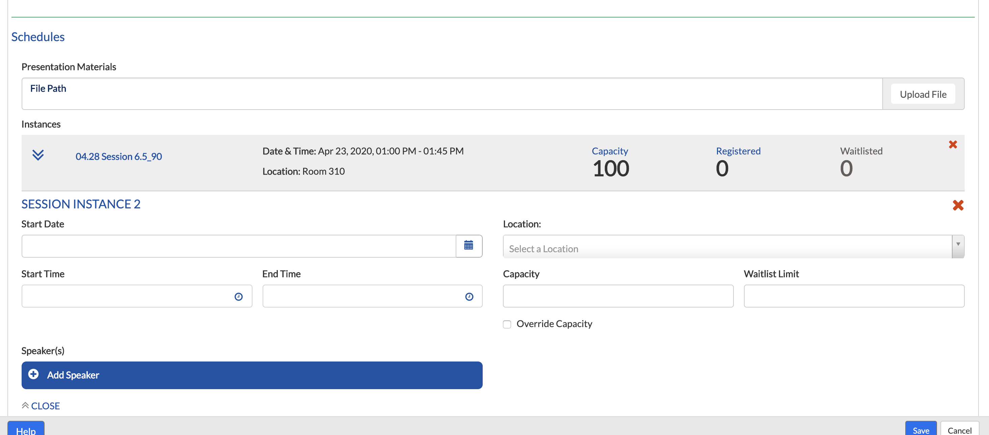The image size is (989, 435).
Task: Focus the Start Time input field
Action: (x=137, y=296)
